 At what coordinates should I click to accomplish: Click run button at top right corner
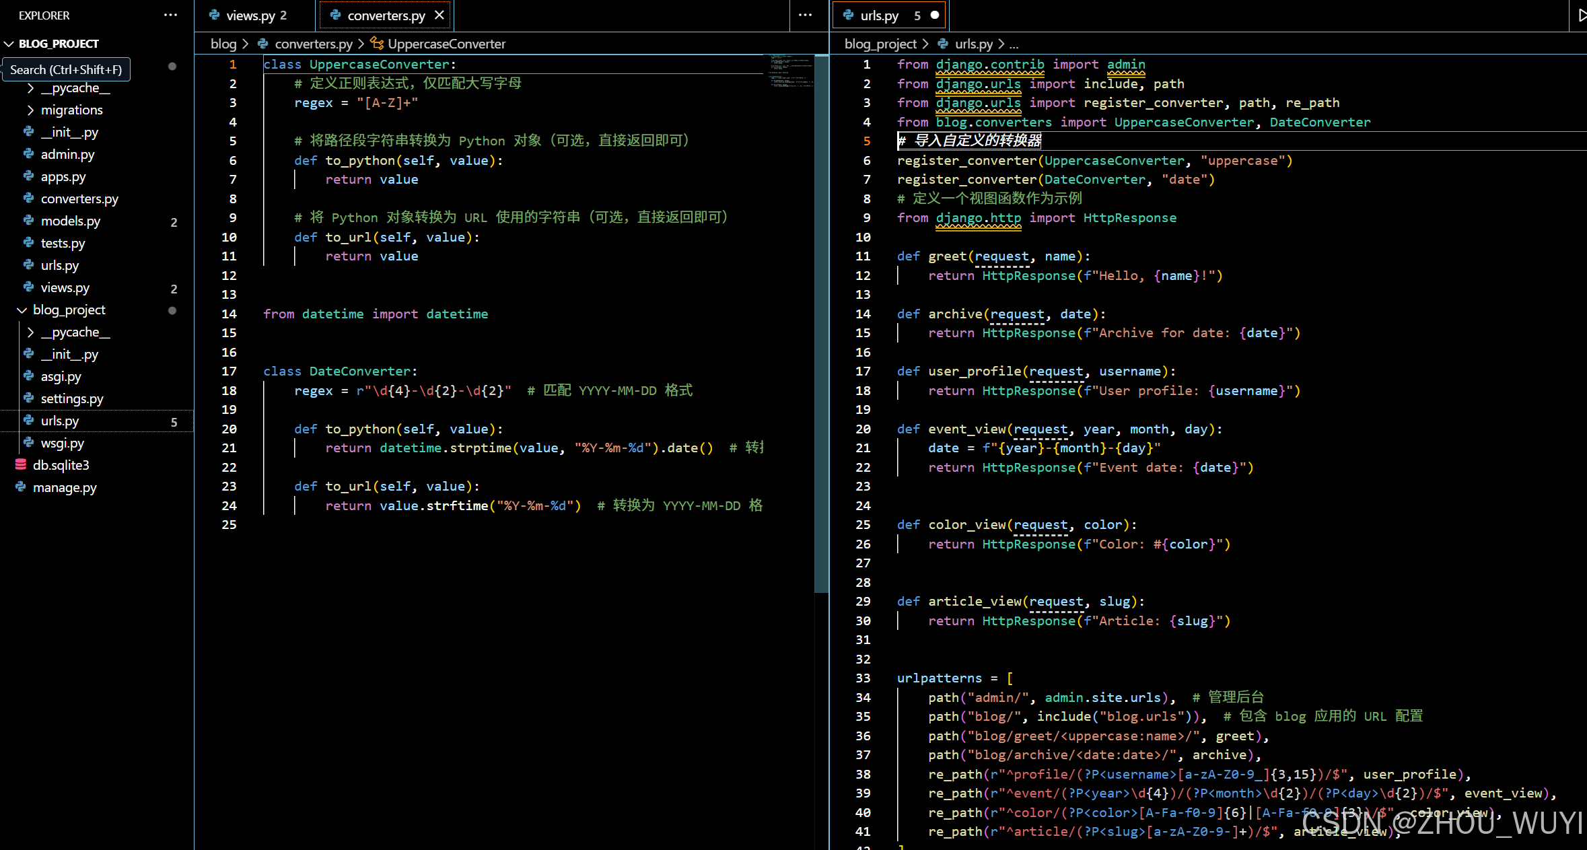click(1581, 15)
